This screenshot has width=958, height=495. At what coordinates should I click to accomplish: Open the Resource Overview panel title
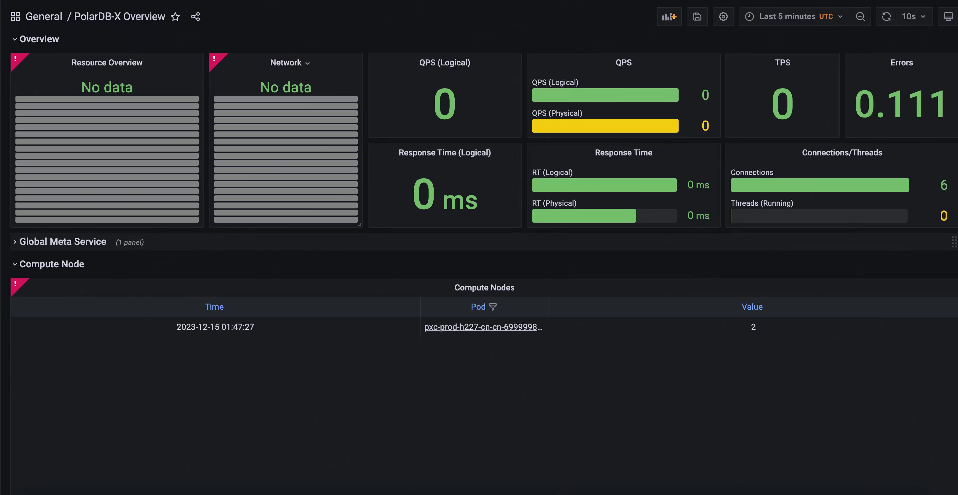click(x=107, y=63)
